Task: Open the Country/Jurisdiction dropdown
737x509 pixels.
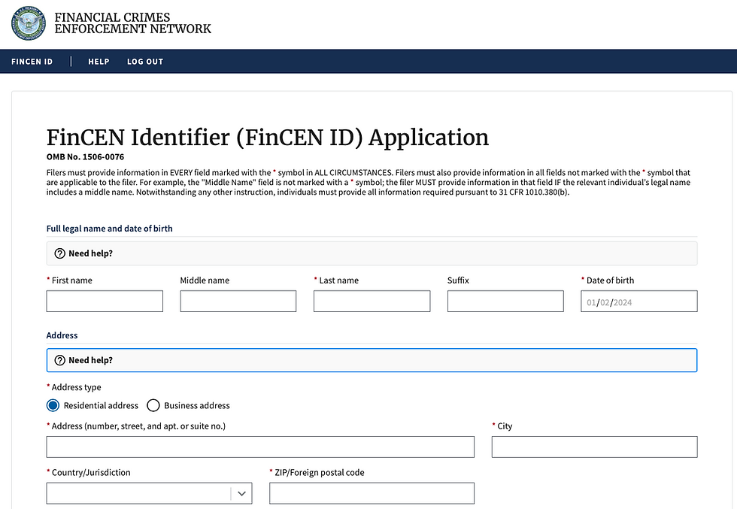Action: click(149, 493)
